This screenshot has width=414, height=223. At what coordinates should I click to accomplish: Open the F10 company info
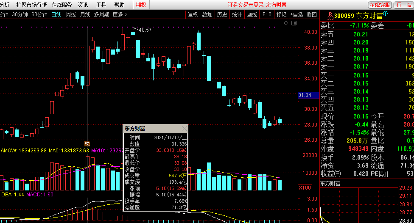click(x=267, y=14)
